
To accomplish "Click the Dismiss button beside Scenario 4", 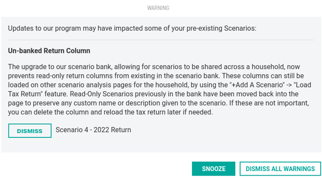I will click(30, 131).
